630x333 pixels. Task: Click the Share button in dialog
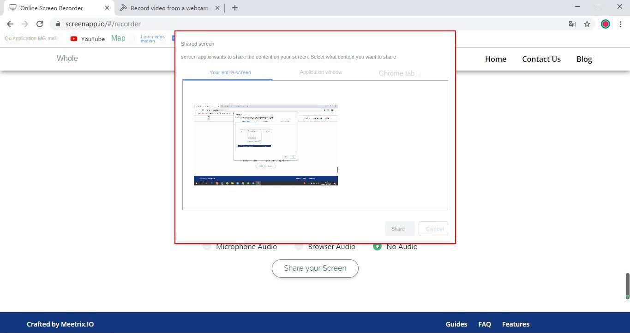pos(398,229)
